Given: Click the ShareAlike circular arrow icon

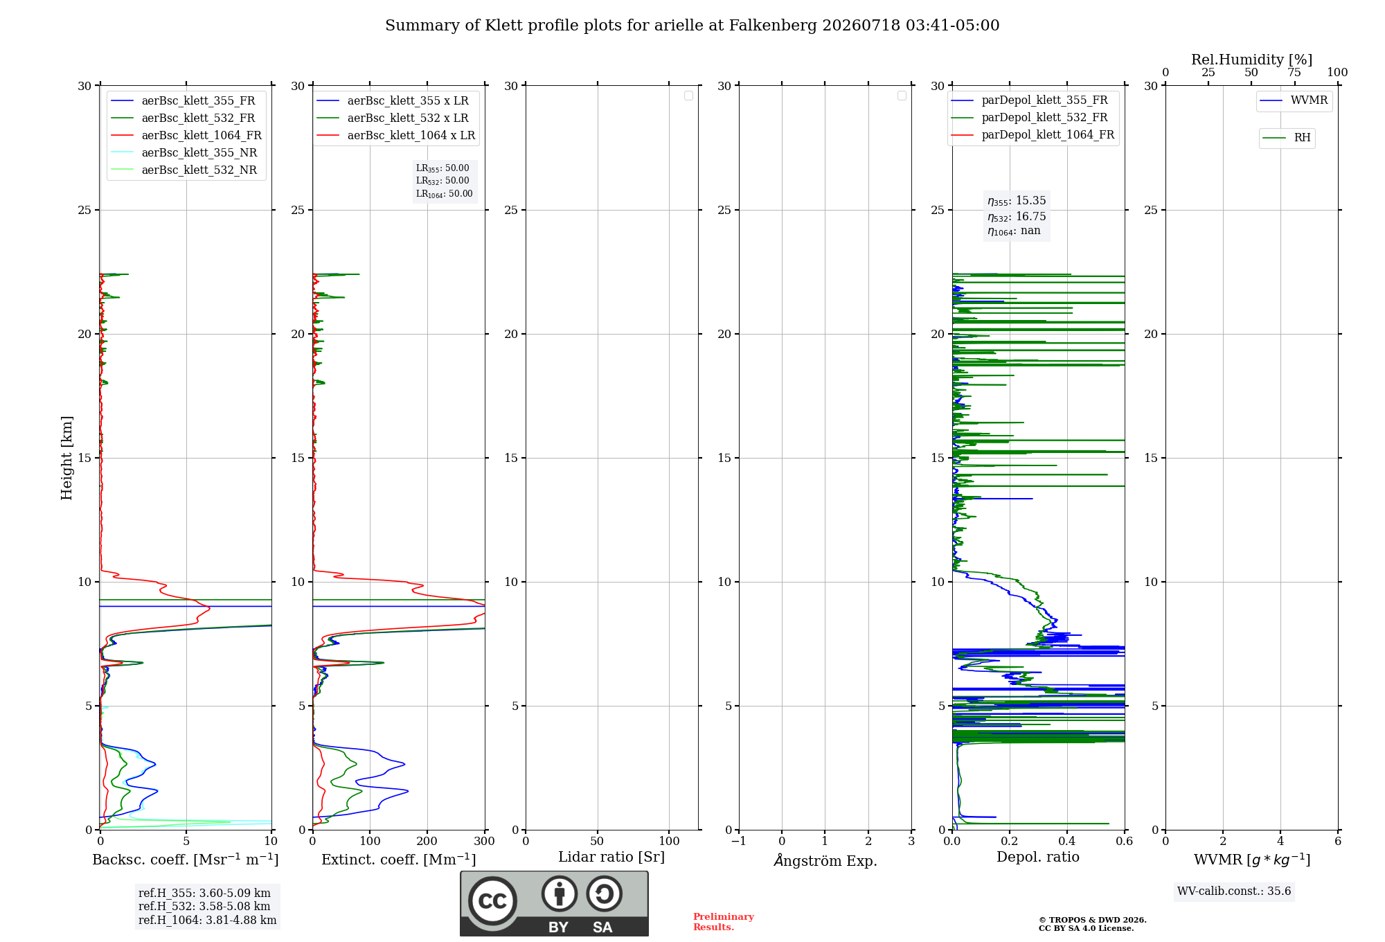Looking at the screenshot, I should (x=604, y=894).
